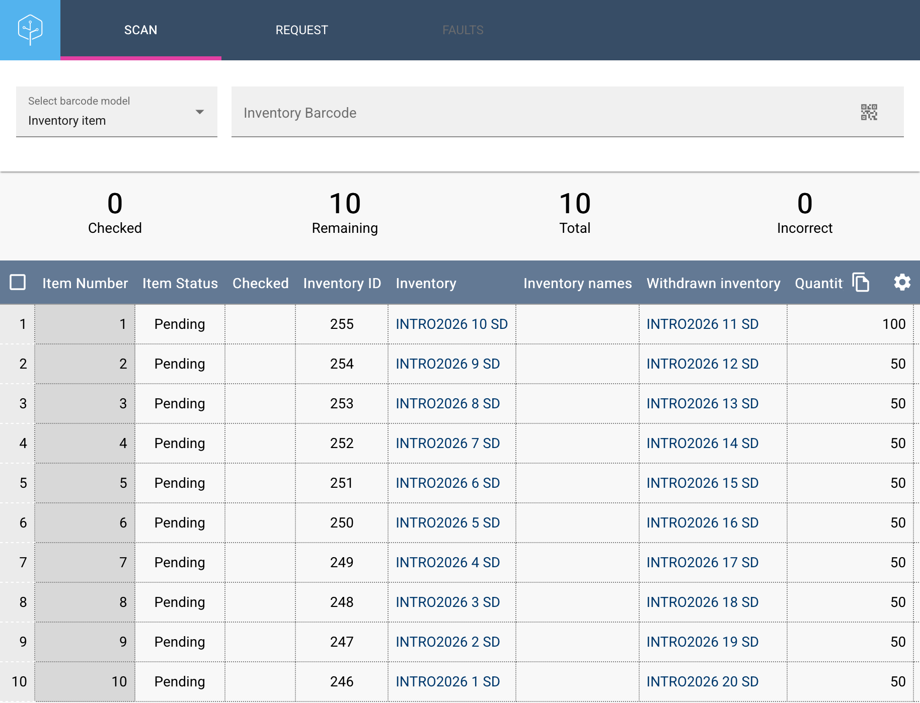
Task: Open the INTRO2026 1 SD inventory link
Action: pos(447,682)
